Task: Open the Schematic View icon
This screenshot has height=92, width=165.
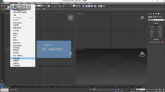Action: tap(92, 6)
